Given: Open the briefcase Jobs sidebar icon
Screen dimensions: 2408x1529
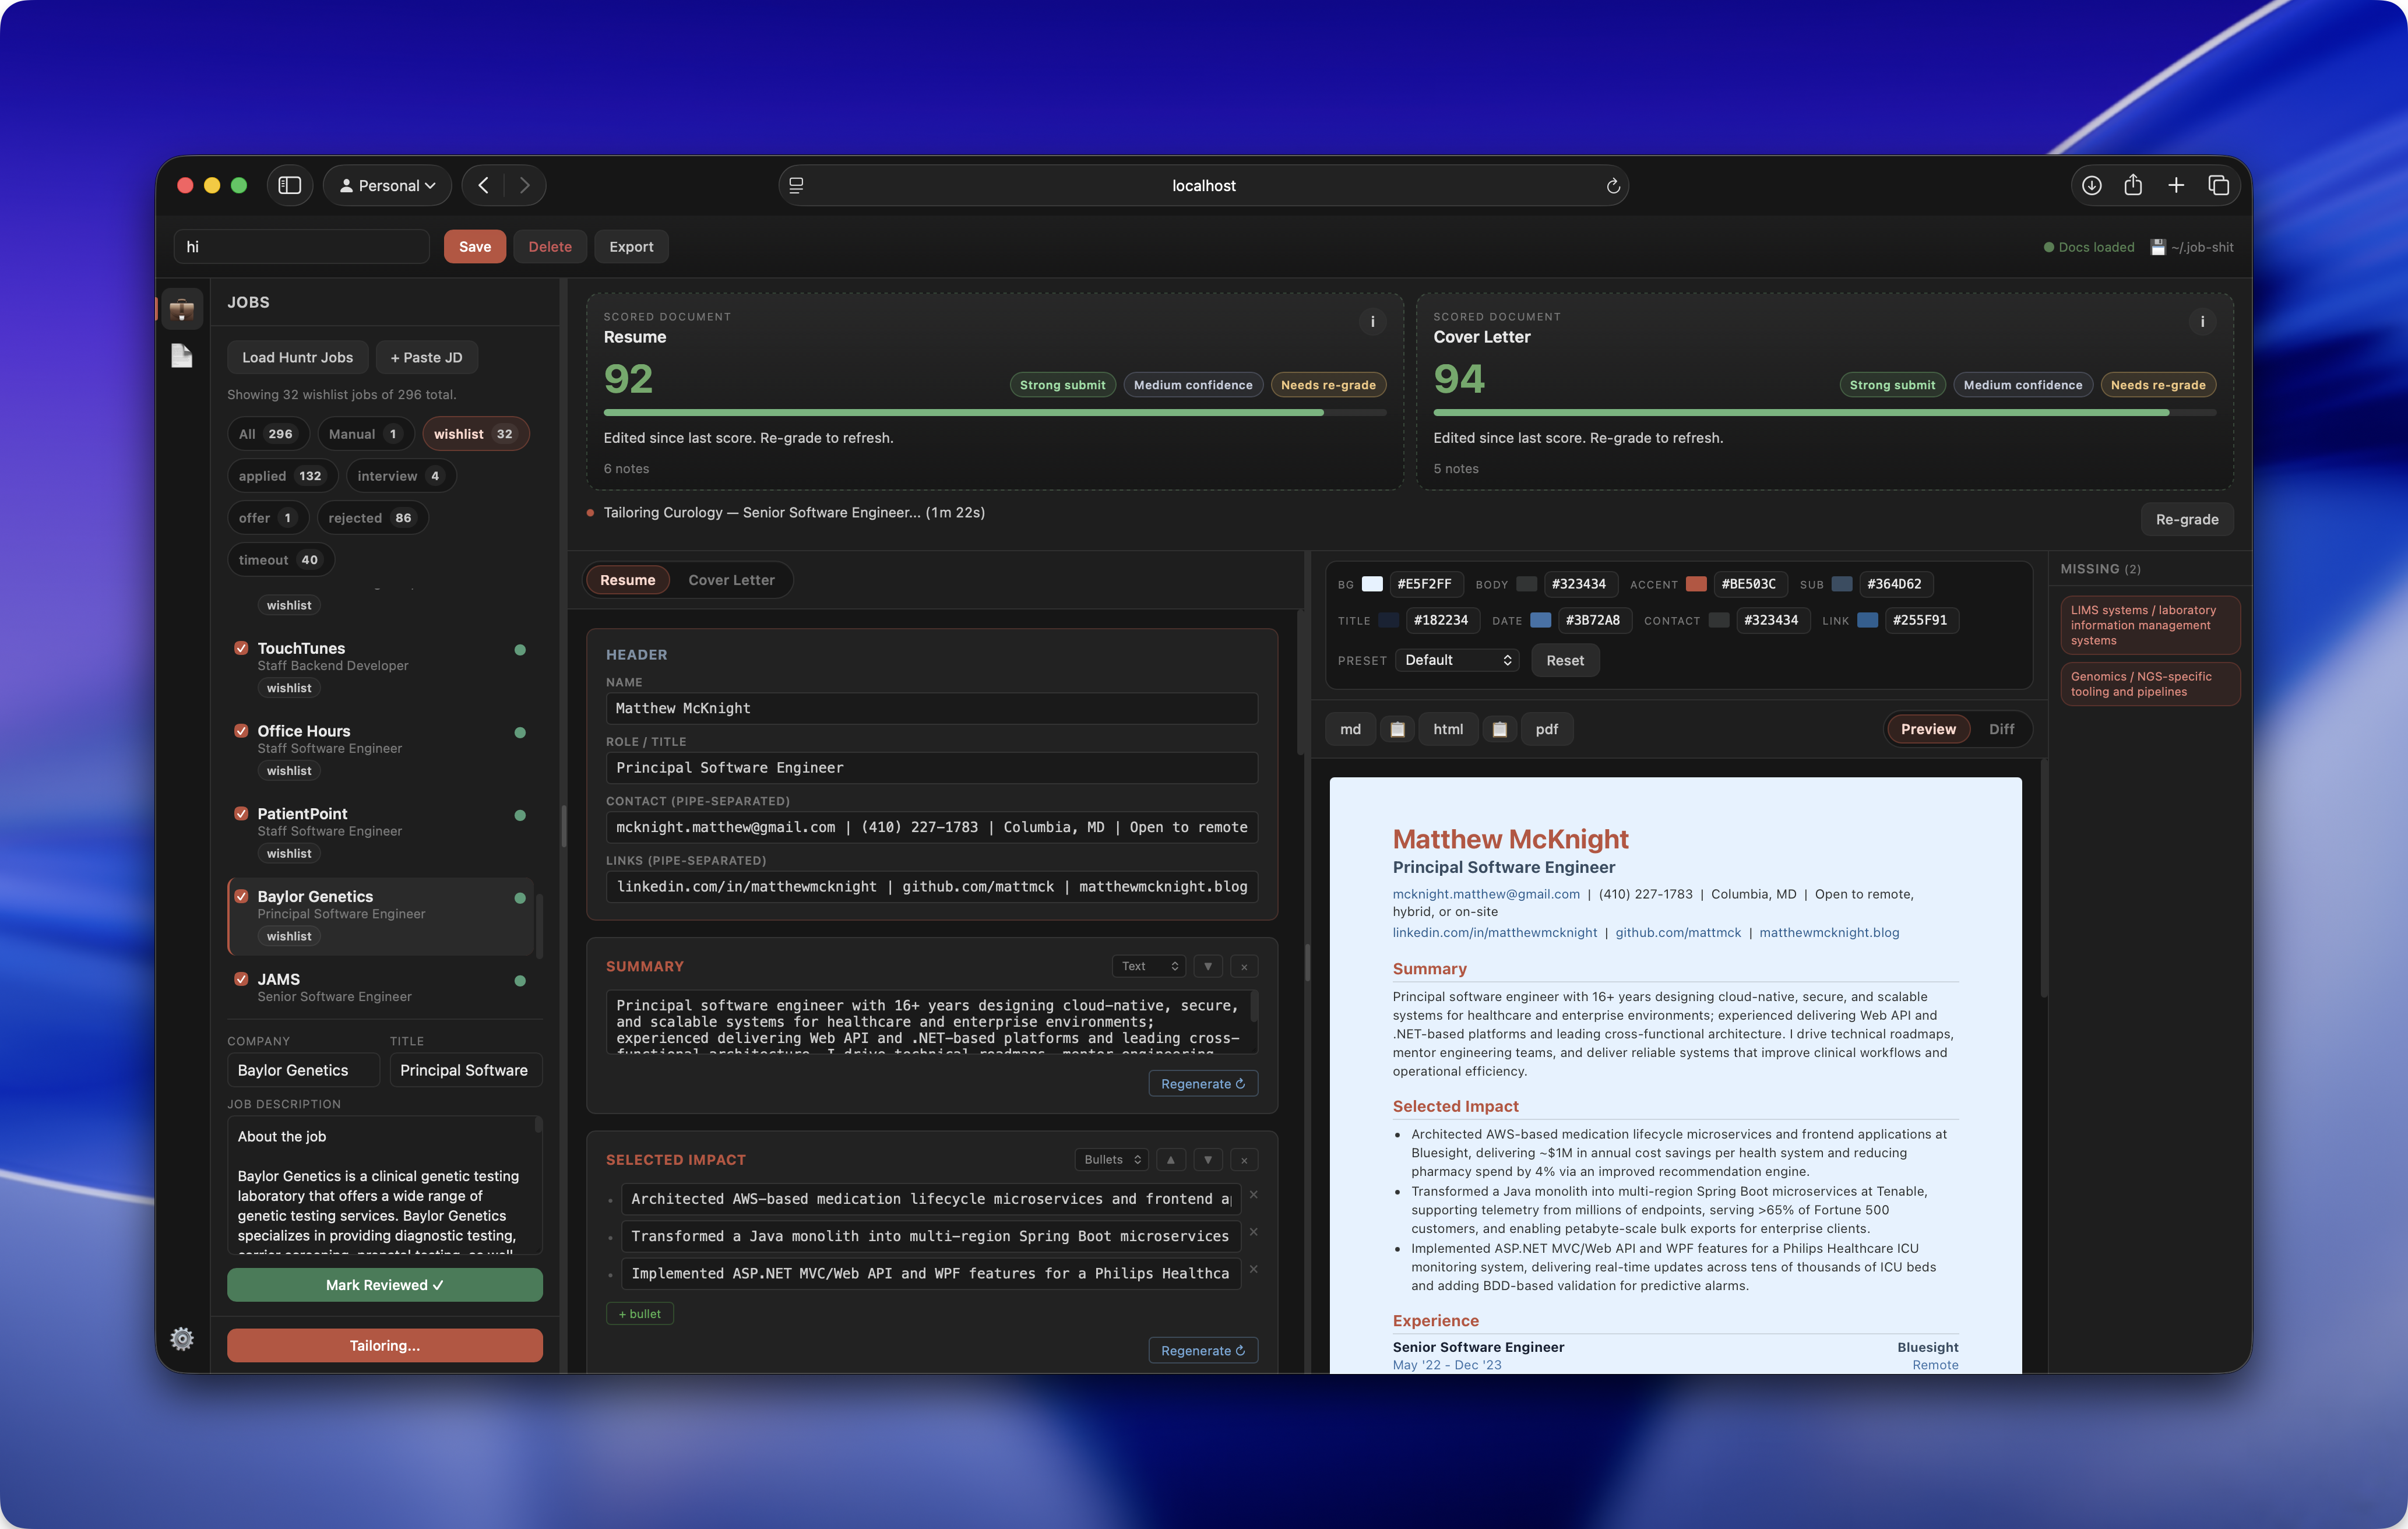Looking at the screenshot, I should (x=182, y=310).
